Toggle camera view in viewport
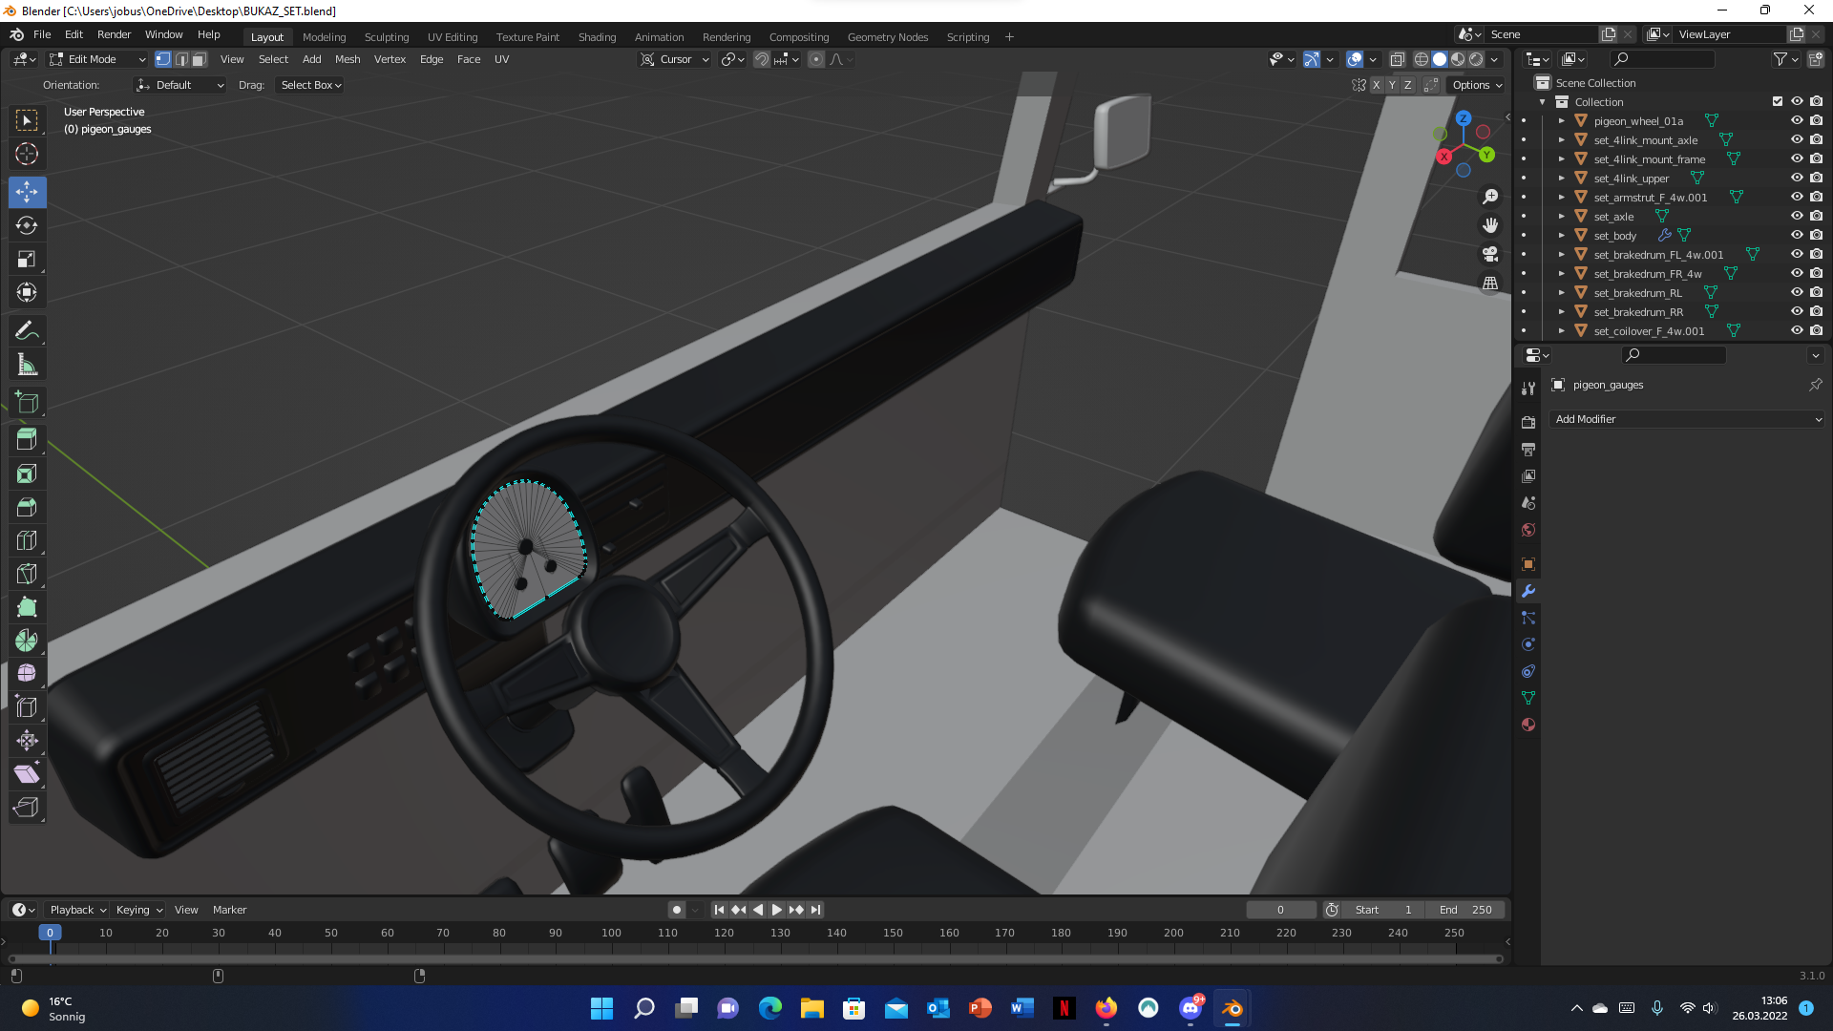 (x=1489, y=254)
